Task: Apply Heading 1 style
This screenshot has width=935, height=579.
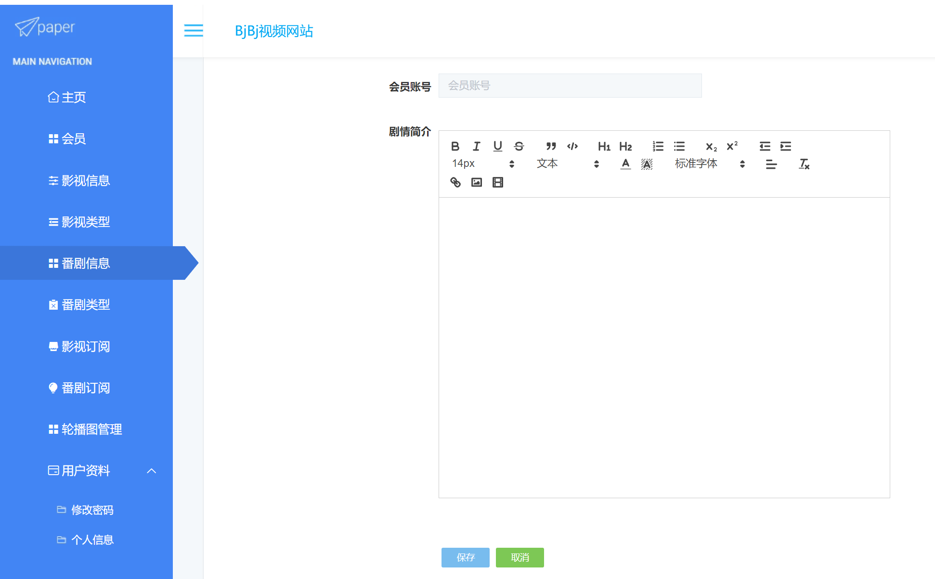Action: (x=604, y=146)
